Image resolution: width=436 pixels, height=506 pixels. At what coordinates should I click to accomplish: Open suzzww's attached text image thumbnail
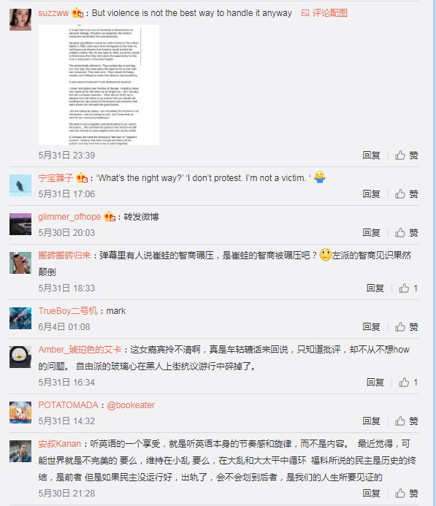point(99,85)
